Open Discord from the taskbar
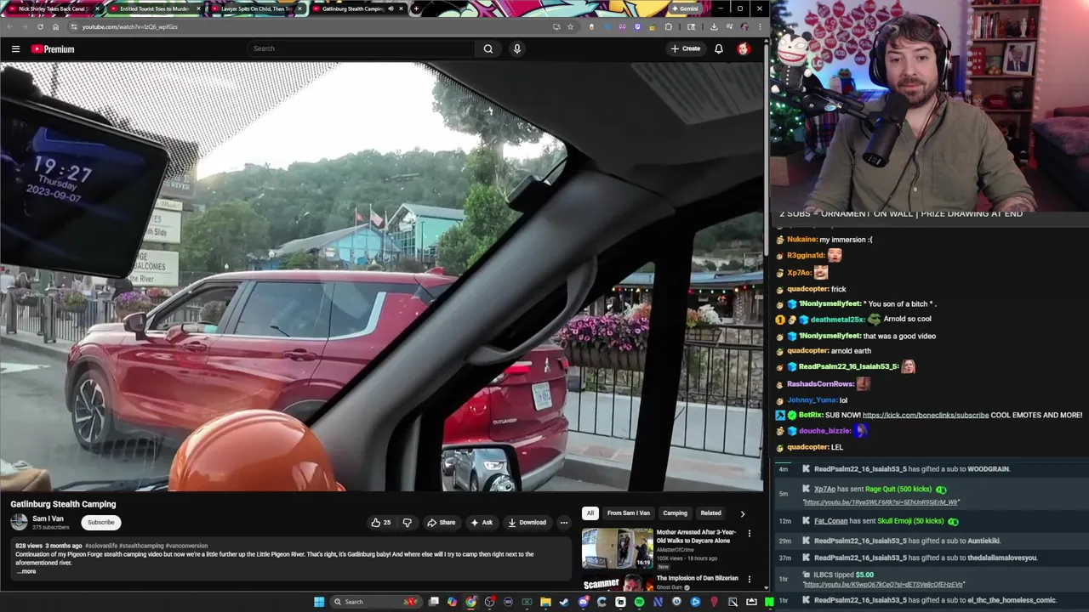 (583, 602)
